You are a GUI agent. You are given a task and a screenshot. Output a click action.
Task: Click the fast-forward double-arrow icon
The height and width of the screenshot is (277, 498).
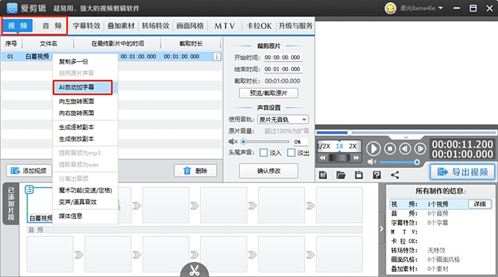[356, 157]
